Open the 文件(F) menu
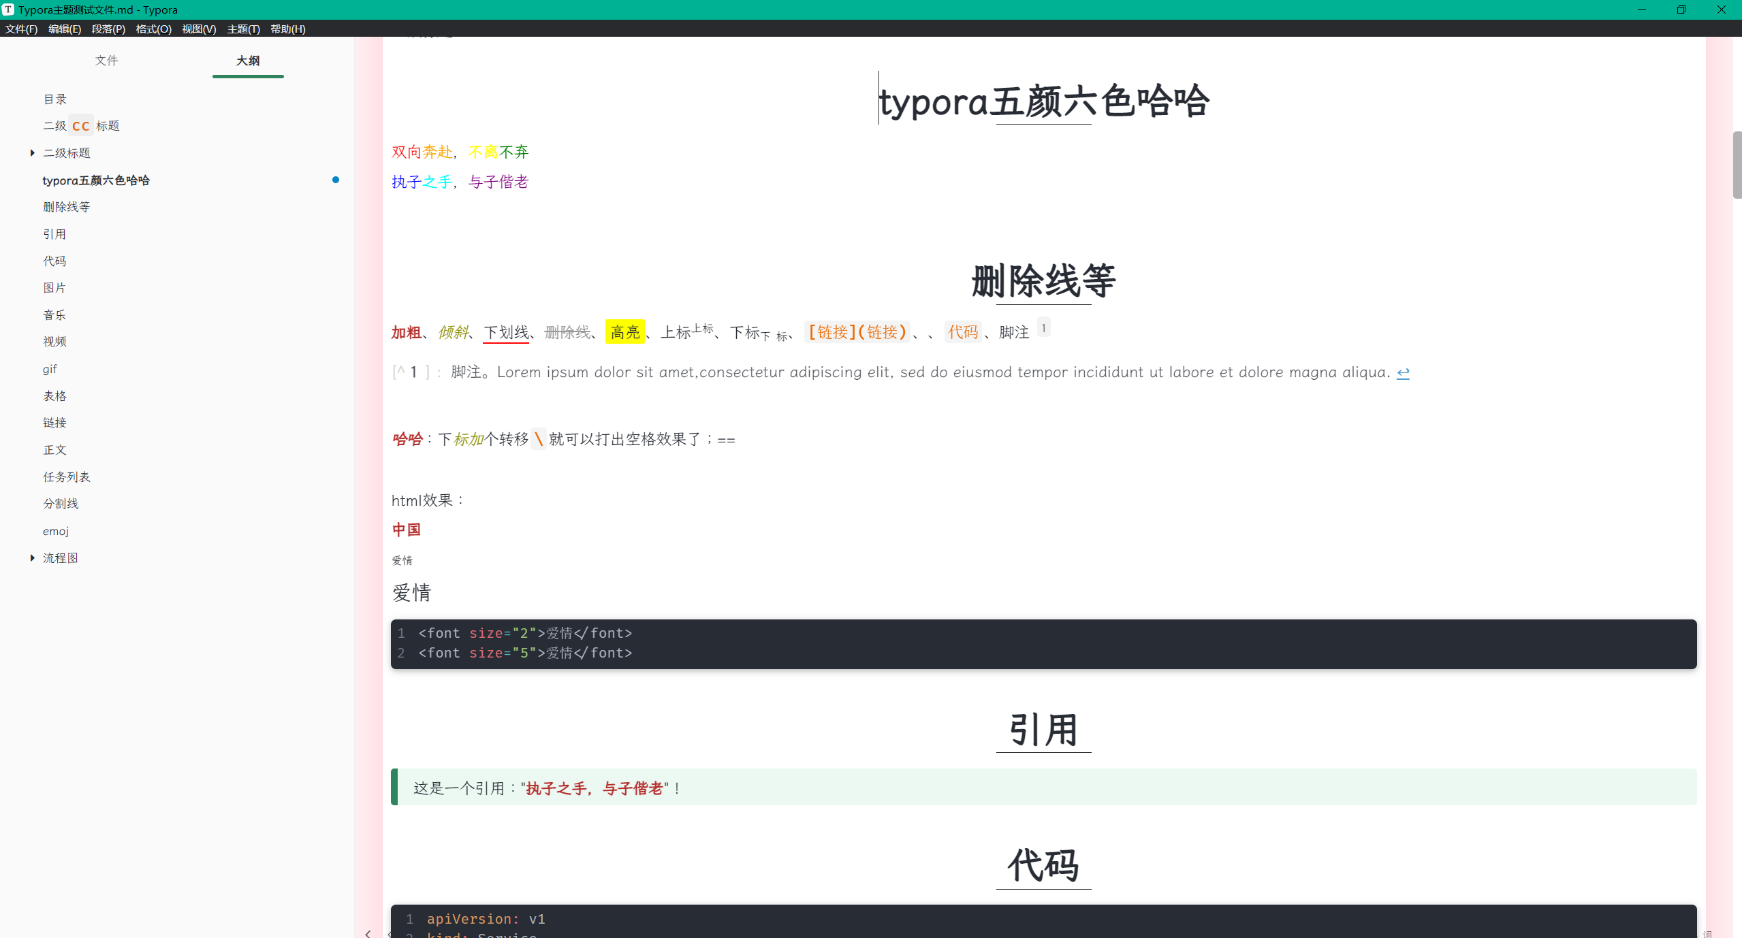This screenshot has width=1742, height=938. point(21,29)
